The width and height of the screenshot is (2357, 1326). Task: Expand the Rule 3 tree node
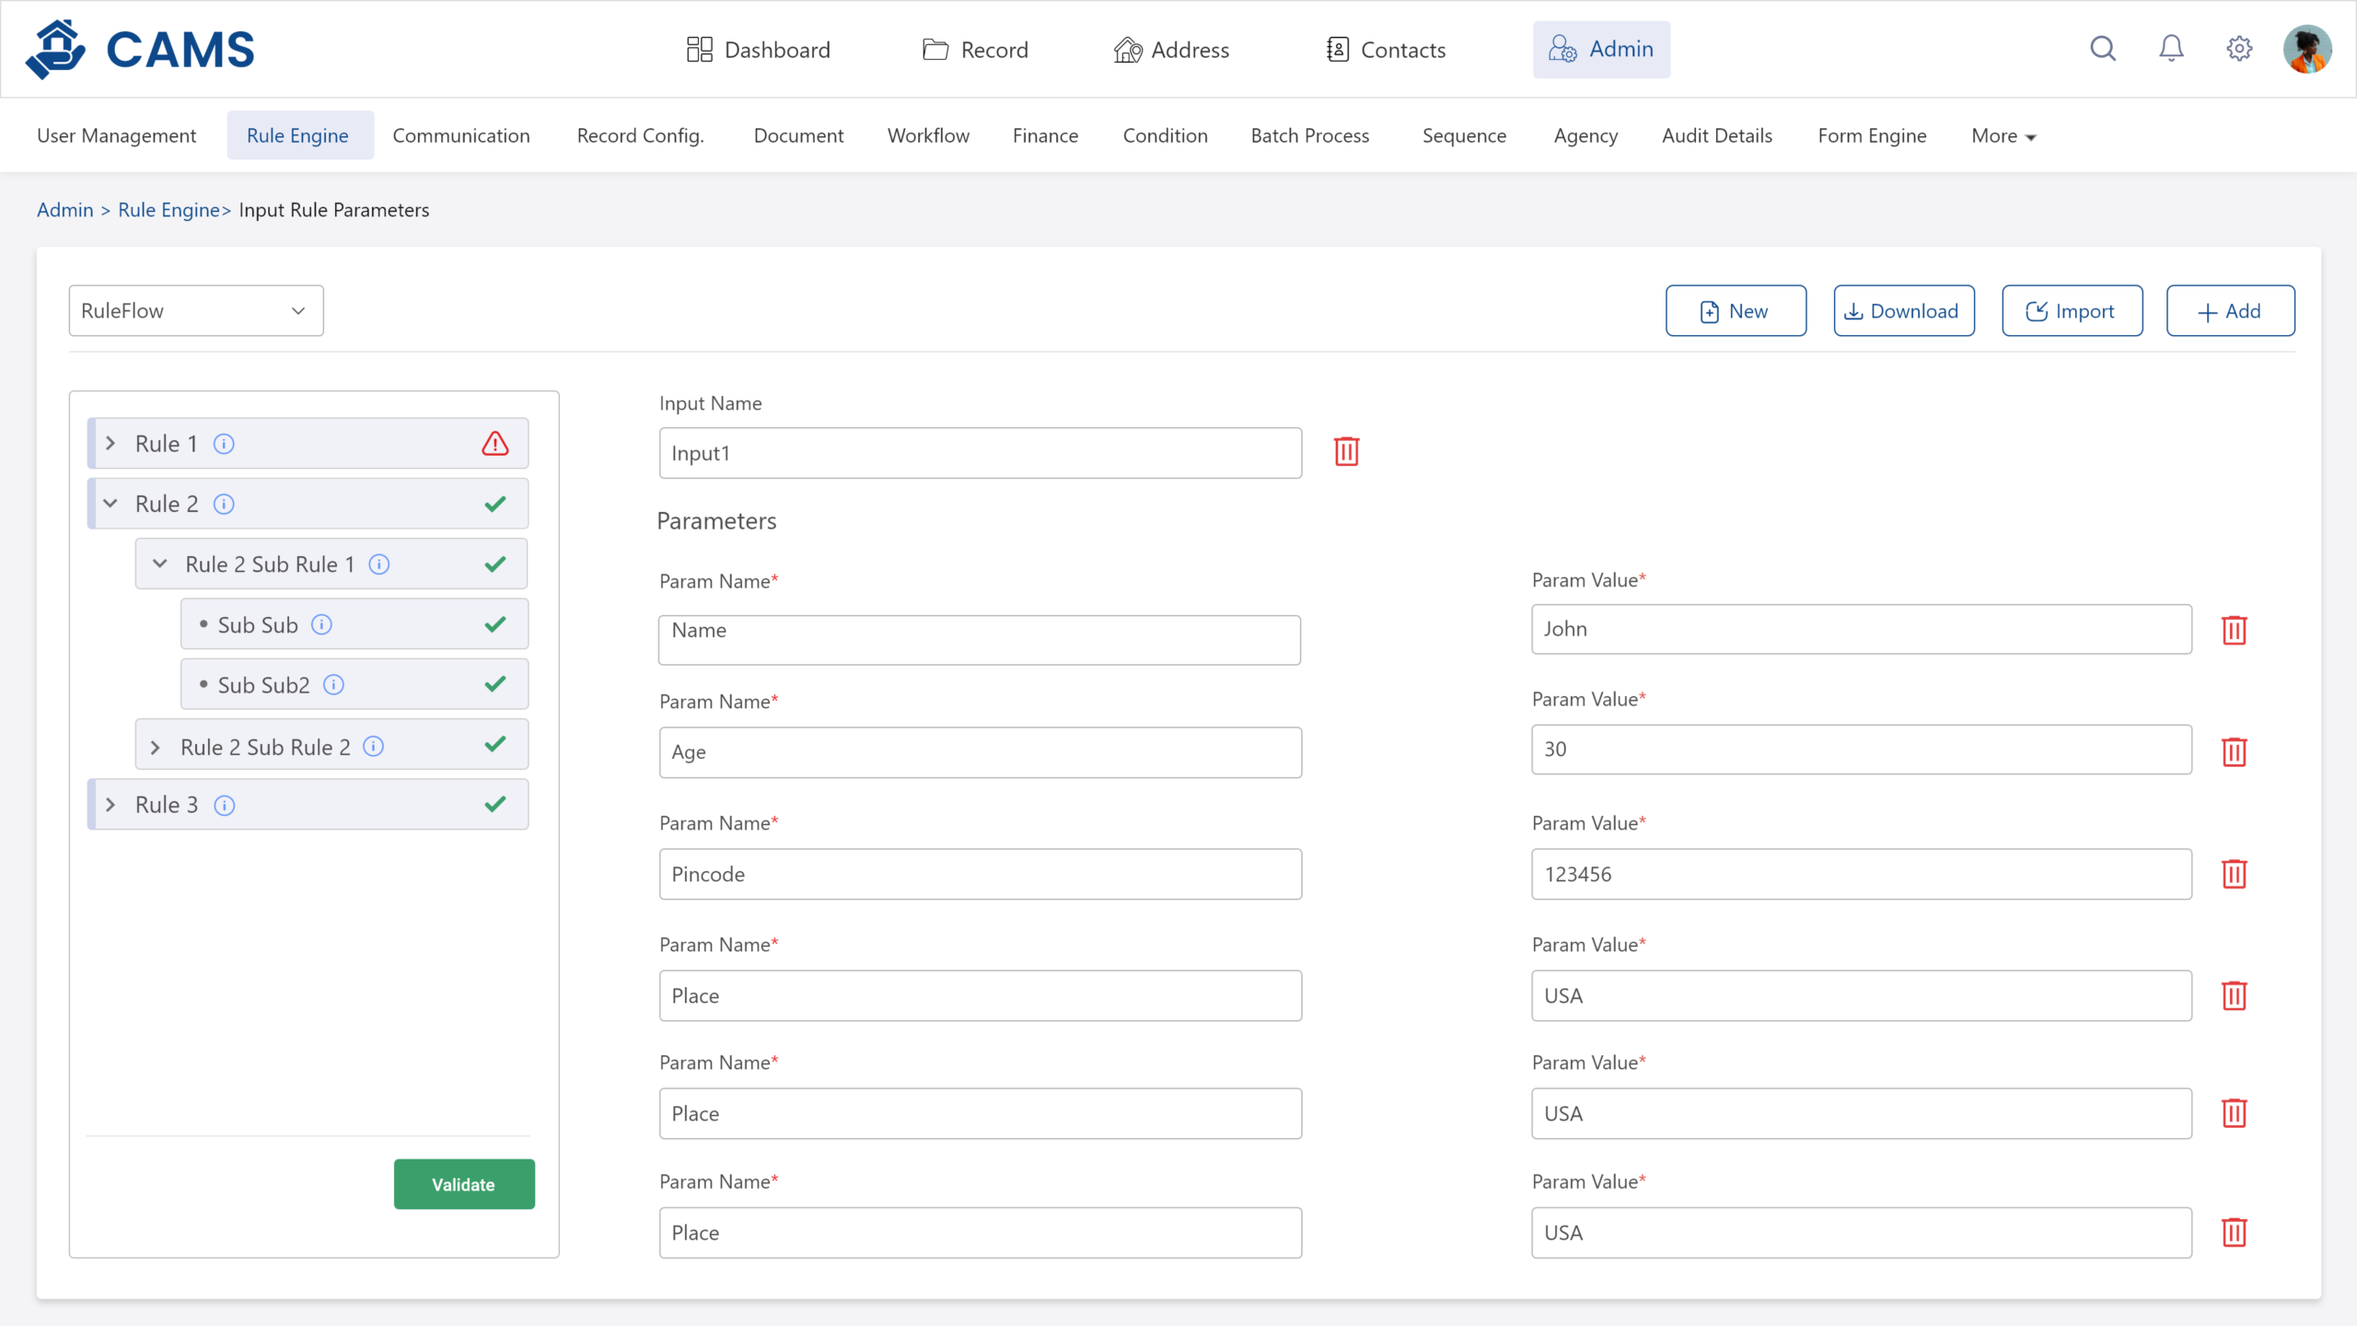(x=110, y=805)
